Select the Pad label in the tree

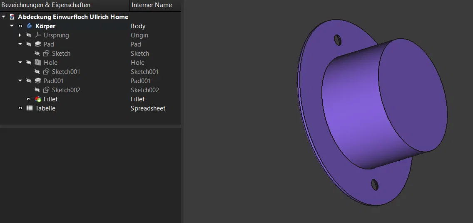[x=49, y=44]
